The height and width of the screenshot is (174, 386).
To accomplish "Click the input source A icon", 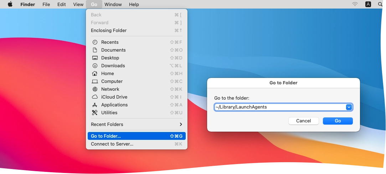I will pyautogui.click(x=368, y=4).
